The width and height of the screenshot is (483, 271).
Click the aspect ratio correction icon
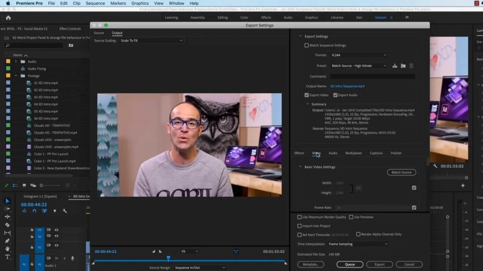235,252
